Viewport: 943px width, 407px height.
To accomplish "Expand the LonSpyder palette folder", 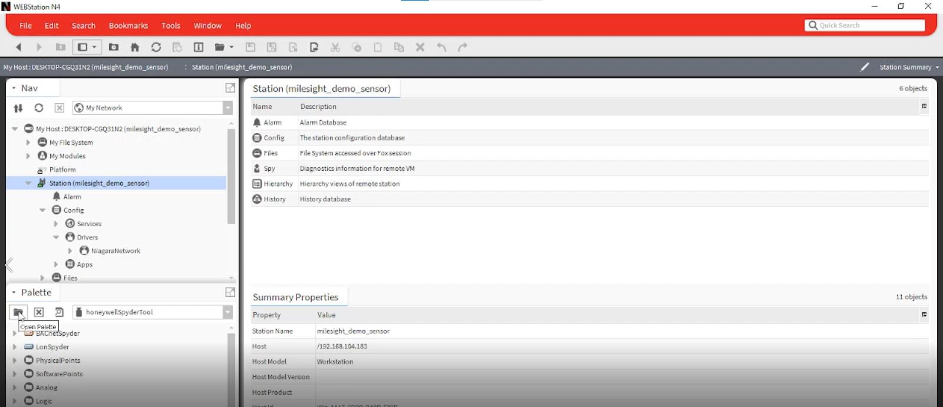I will [x=15, y=347].
